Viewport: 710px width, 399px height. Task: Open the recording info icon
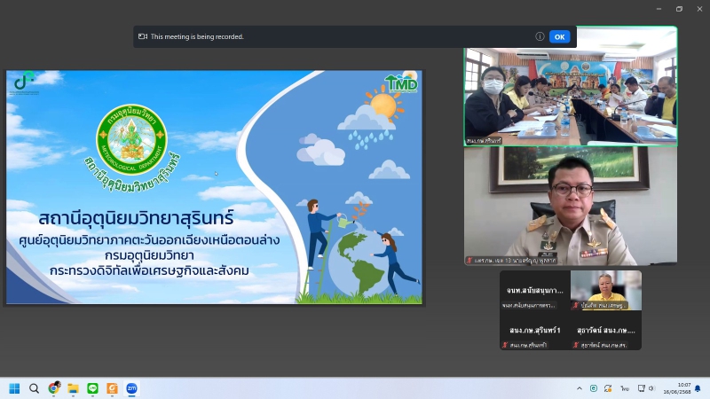click(540, 36)
